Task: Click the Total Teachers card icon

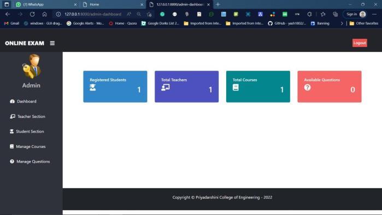Action: click(x=165, y=87)
